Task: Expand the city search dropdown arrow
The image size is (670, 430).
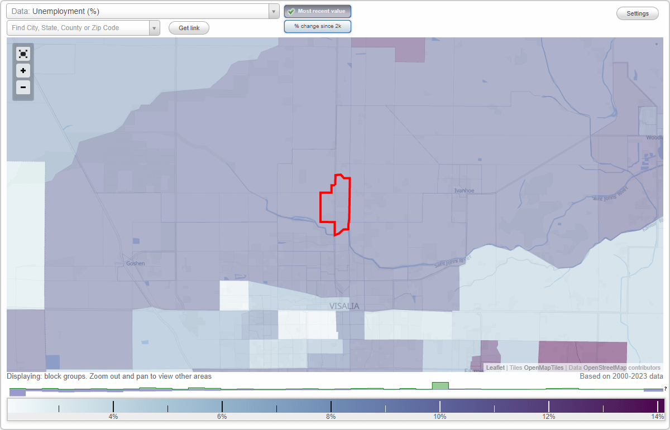Action: (x=155, y=27)
